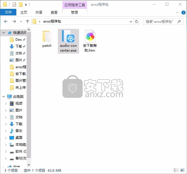Click the 下载 blue arrow icon in quick access
Viewport: 187px width, 174px height.
[x=12, y=46]
